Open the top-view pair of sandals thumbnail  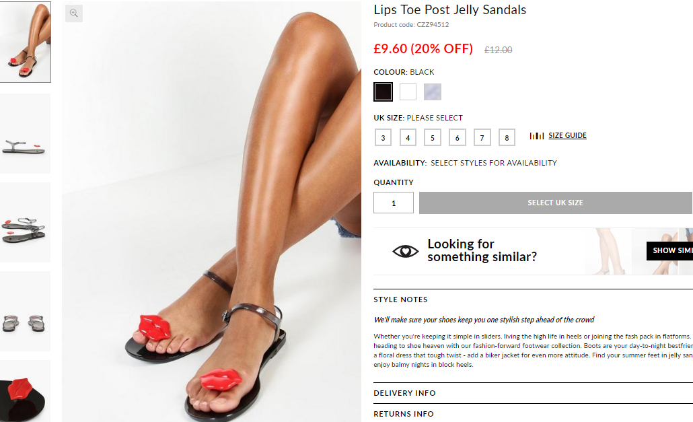click(25, 311)
